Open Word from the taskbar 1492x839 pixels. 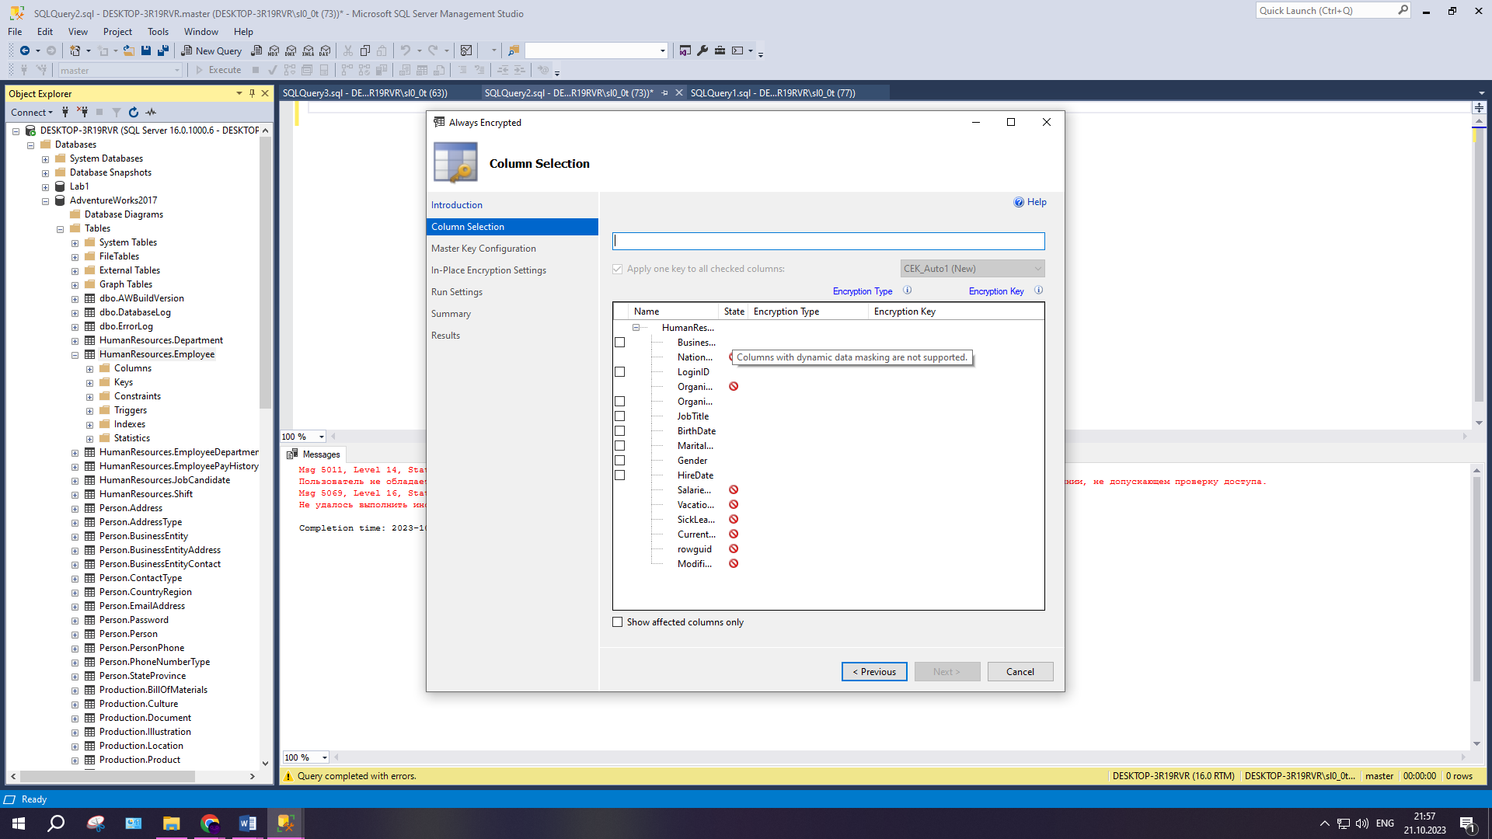coord(247,823)
